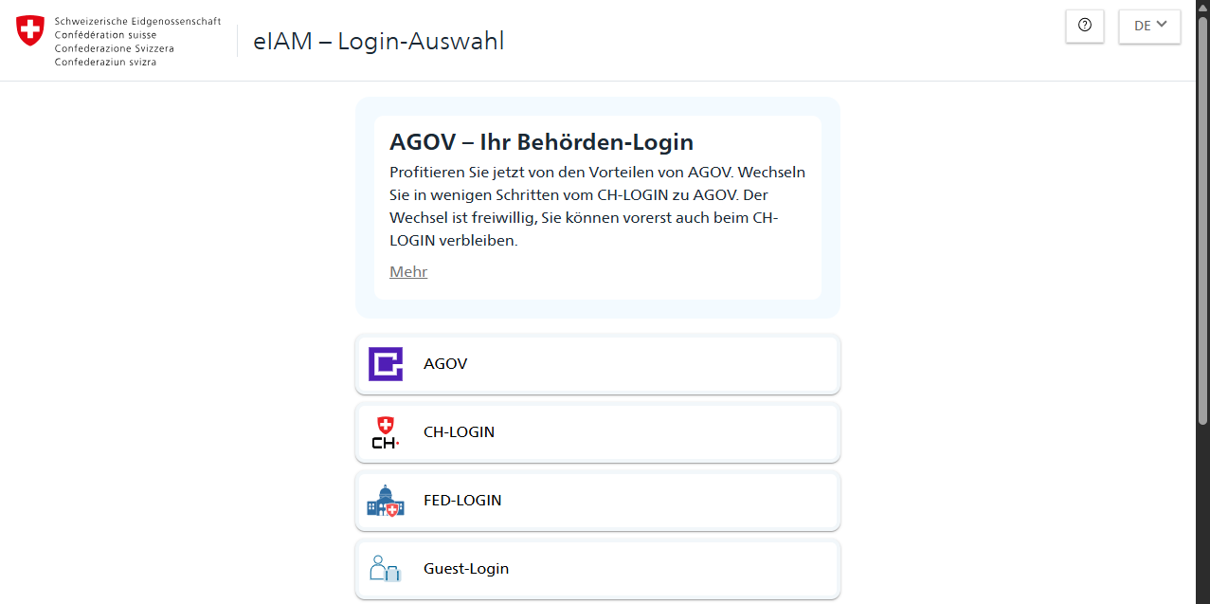Click the FED-LOGIN parliament building icon
1210x604 pixels.
pos(386,501)
